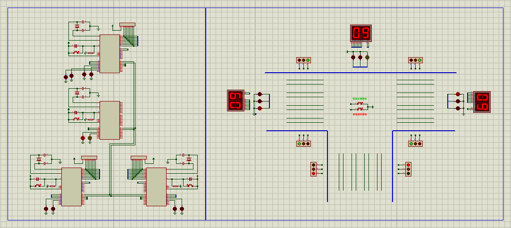The image size is (511, 228).
Task: Select the topmost microcontroller chip
Action: pos(109,54)
